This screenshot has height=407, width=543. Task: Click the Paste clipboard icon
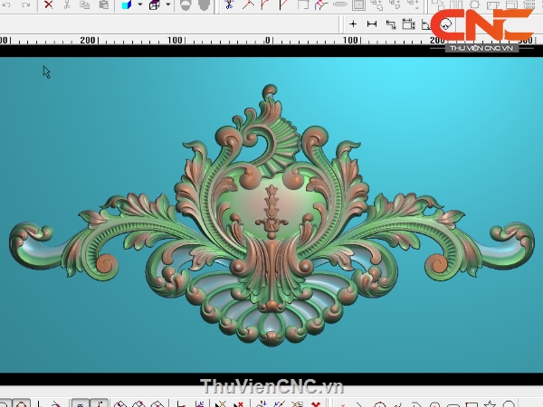[x=103, y=5]
